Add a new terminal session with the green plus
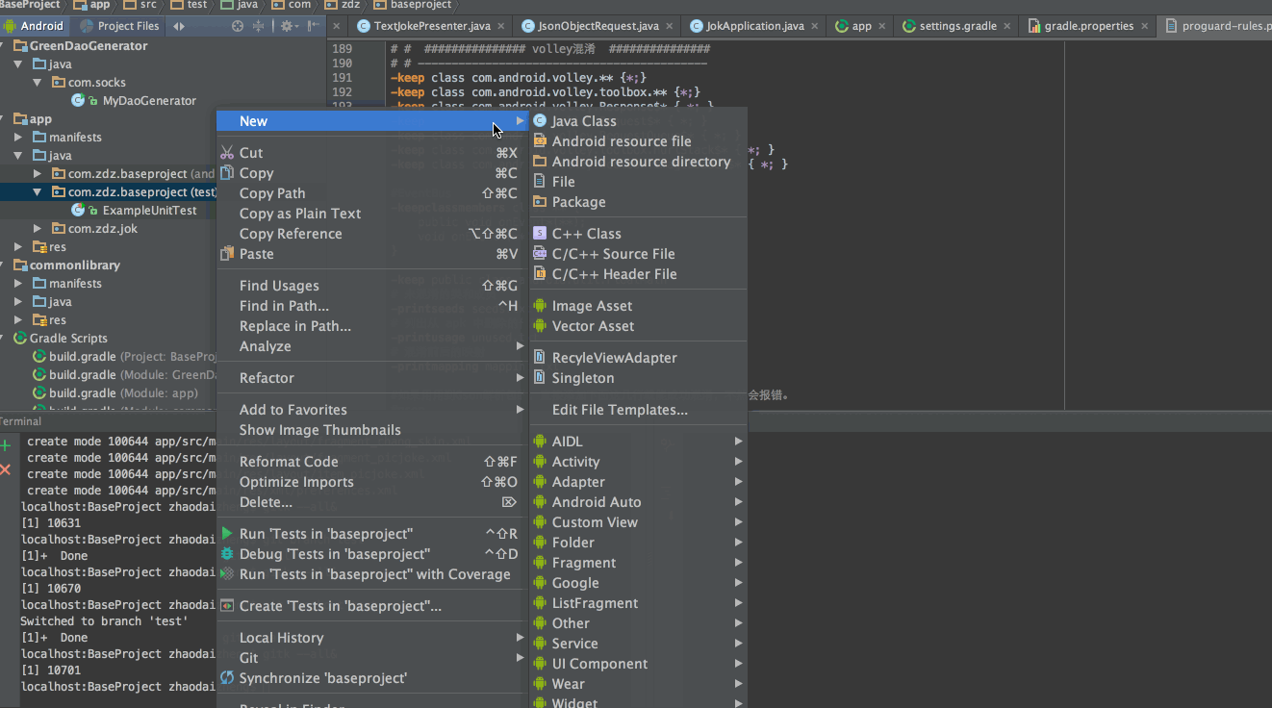1272x708 pixels. click(x=6, y=445)
